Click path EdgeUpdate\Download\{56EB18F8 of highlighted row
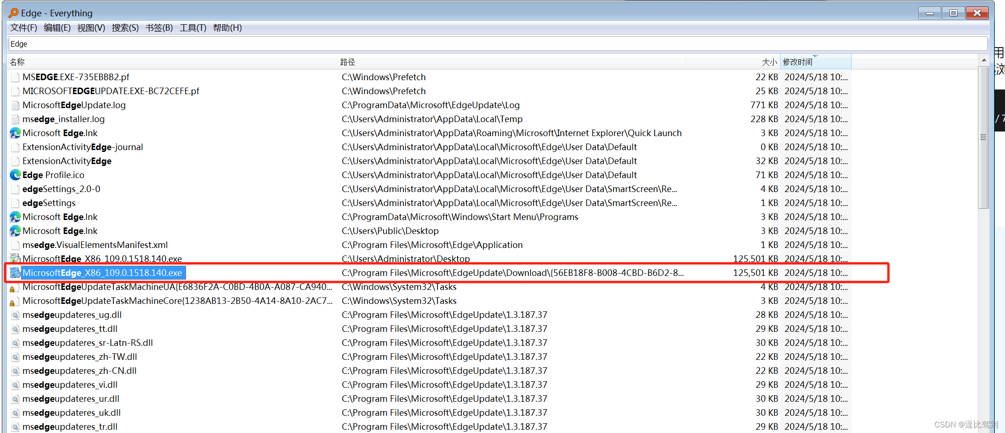The height and width of the screenshot is (433, 1005). click(x=513, y=273)
